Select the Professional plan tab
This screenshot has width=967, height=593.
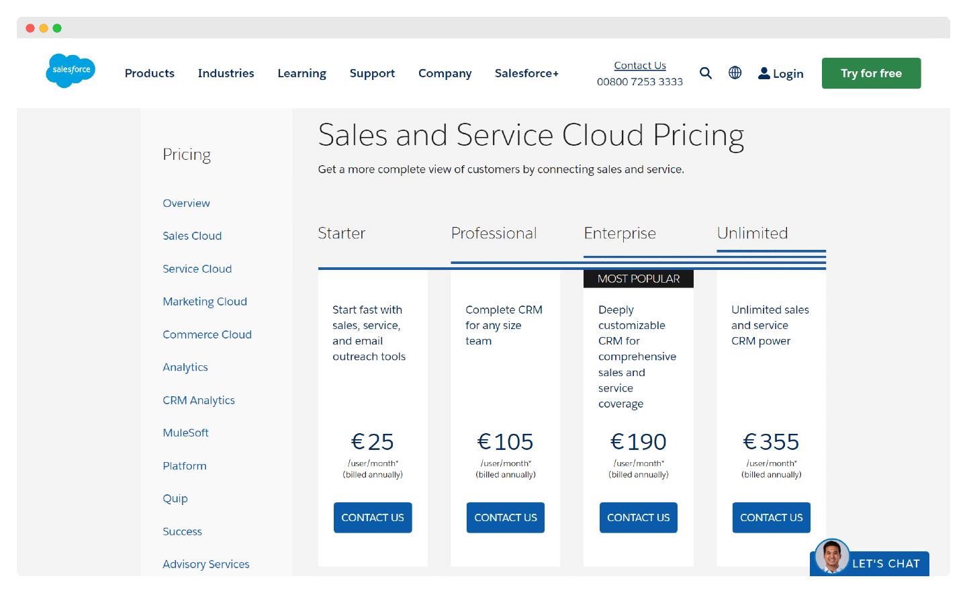click(x=494, y=233)
